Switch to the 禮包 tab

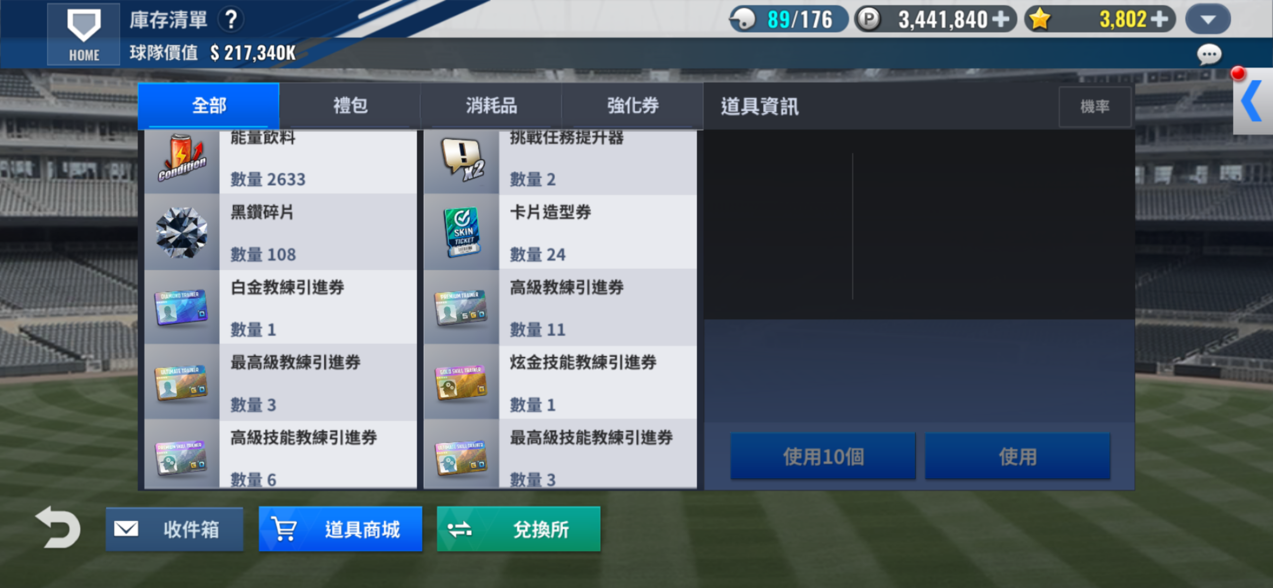tap(350, 106)
